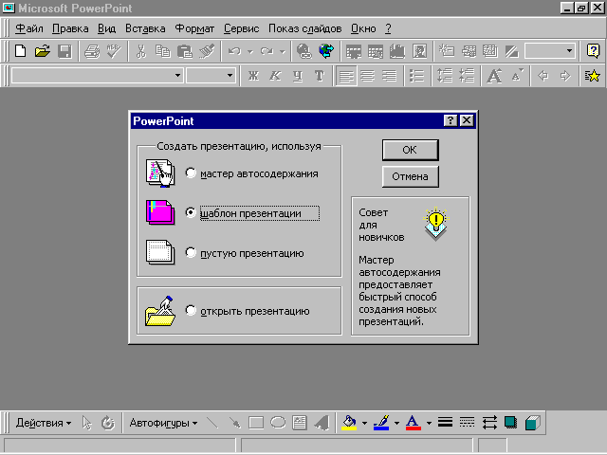Click the Save floppy disk icon
Image resolution: width=607 pixels, height=455 pixels.
(64, 51)
